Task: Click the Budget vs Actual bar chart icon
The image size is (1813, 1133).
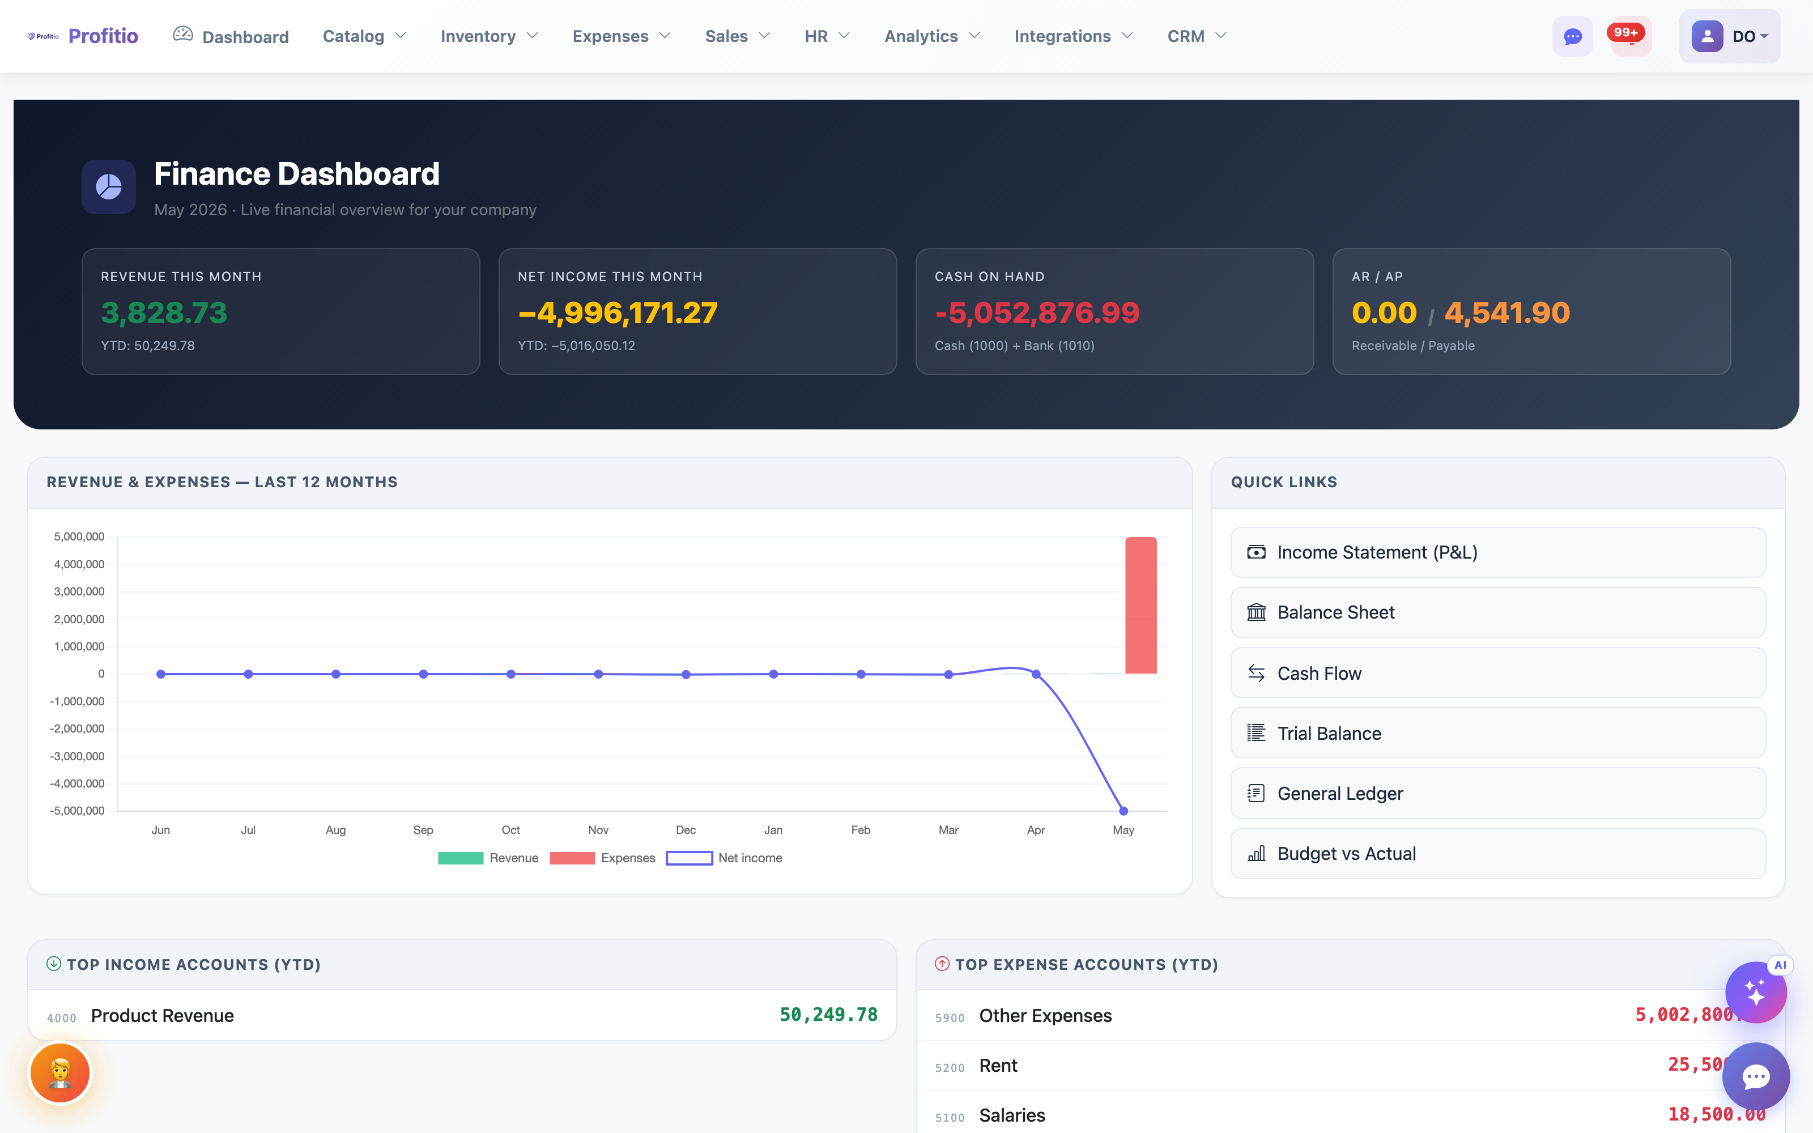Action: tap(1257, 854)
